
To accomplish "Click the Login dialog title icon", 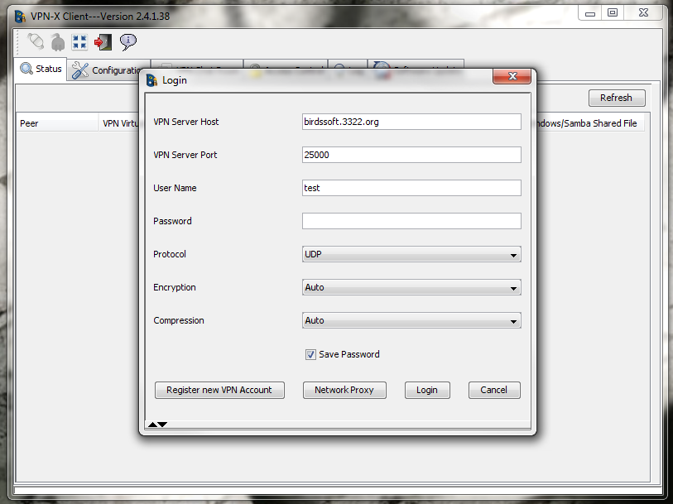I will coord(151,80).
